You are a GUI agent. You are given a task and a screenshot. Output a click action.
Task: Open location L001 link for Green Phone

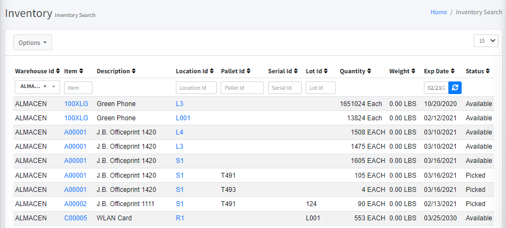[x=183, y=118]
